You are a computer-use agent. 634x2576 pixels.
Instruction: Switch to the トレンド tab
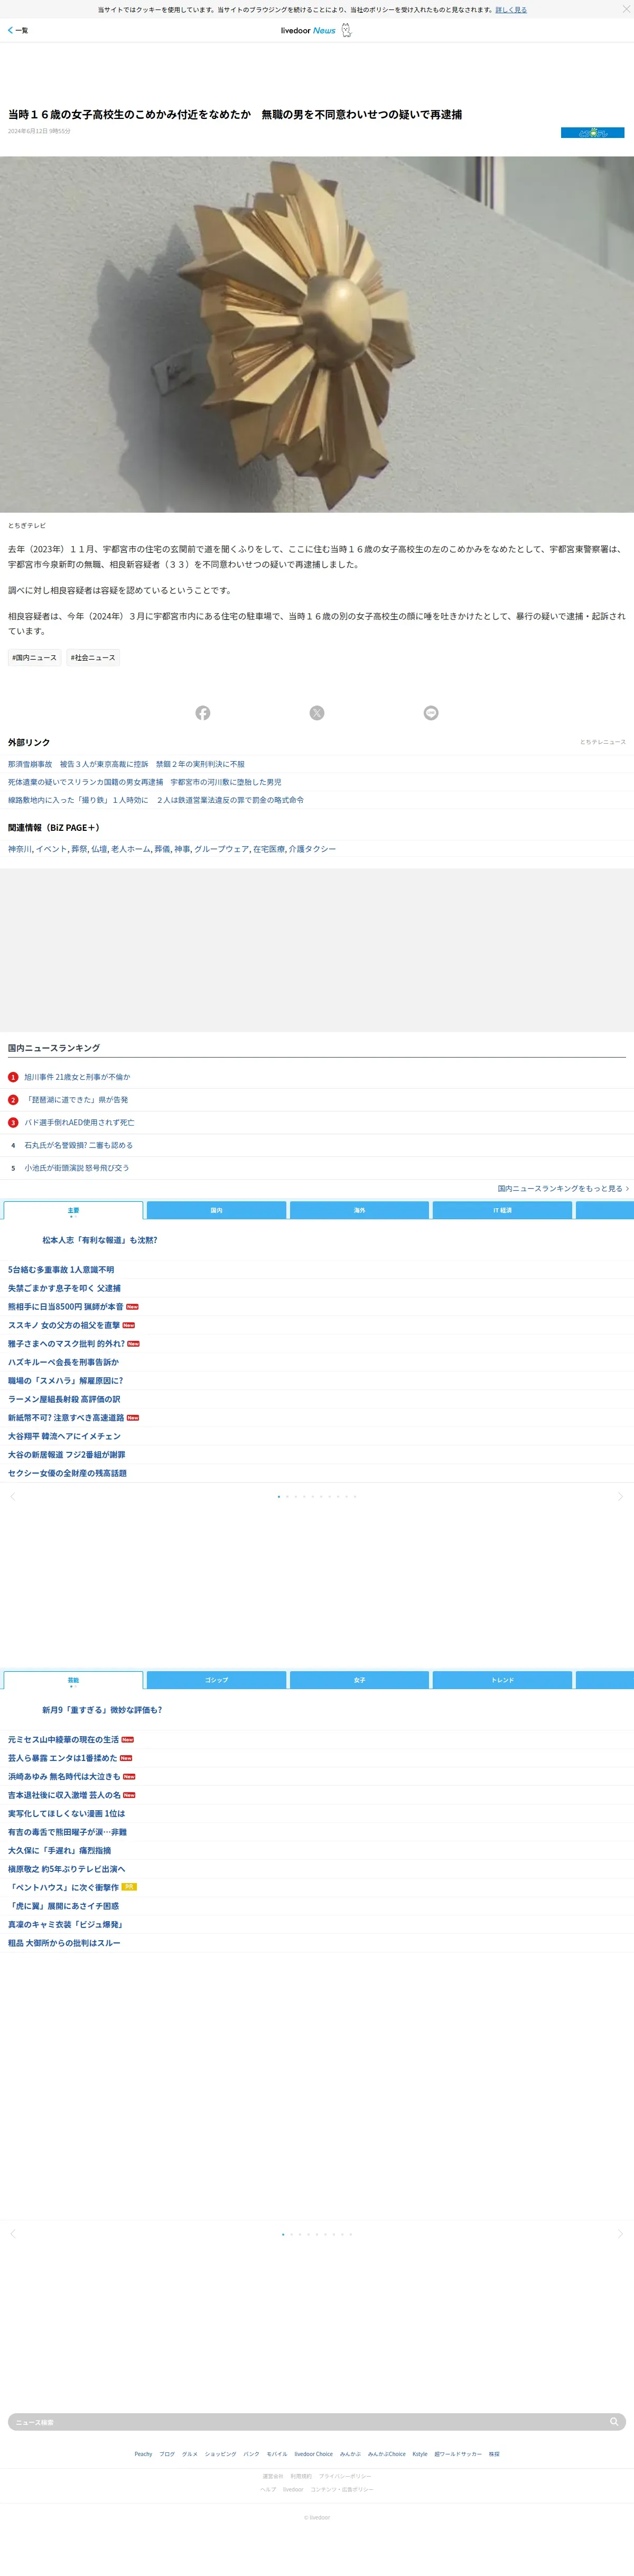[x=502, y=1681]
